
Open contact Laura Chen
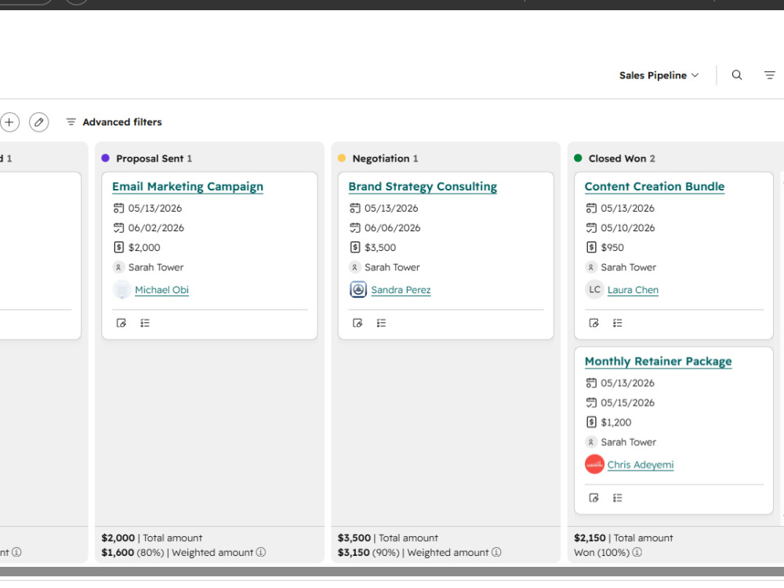[633, 290]
